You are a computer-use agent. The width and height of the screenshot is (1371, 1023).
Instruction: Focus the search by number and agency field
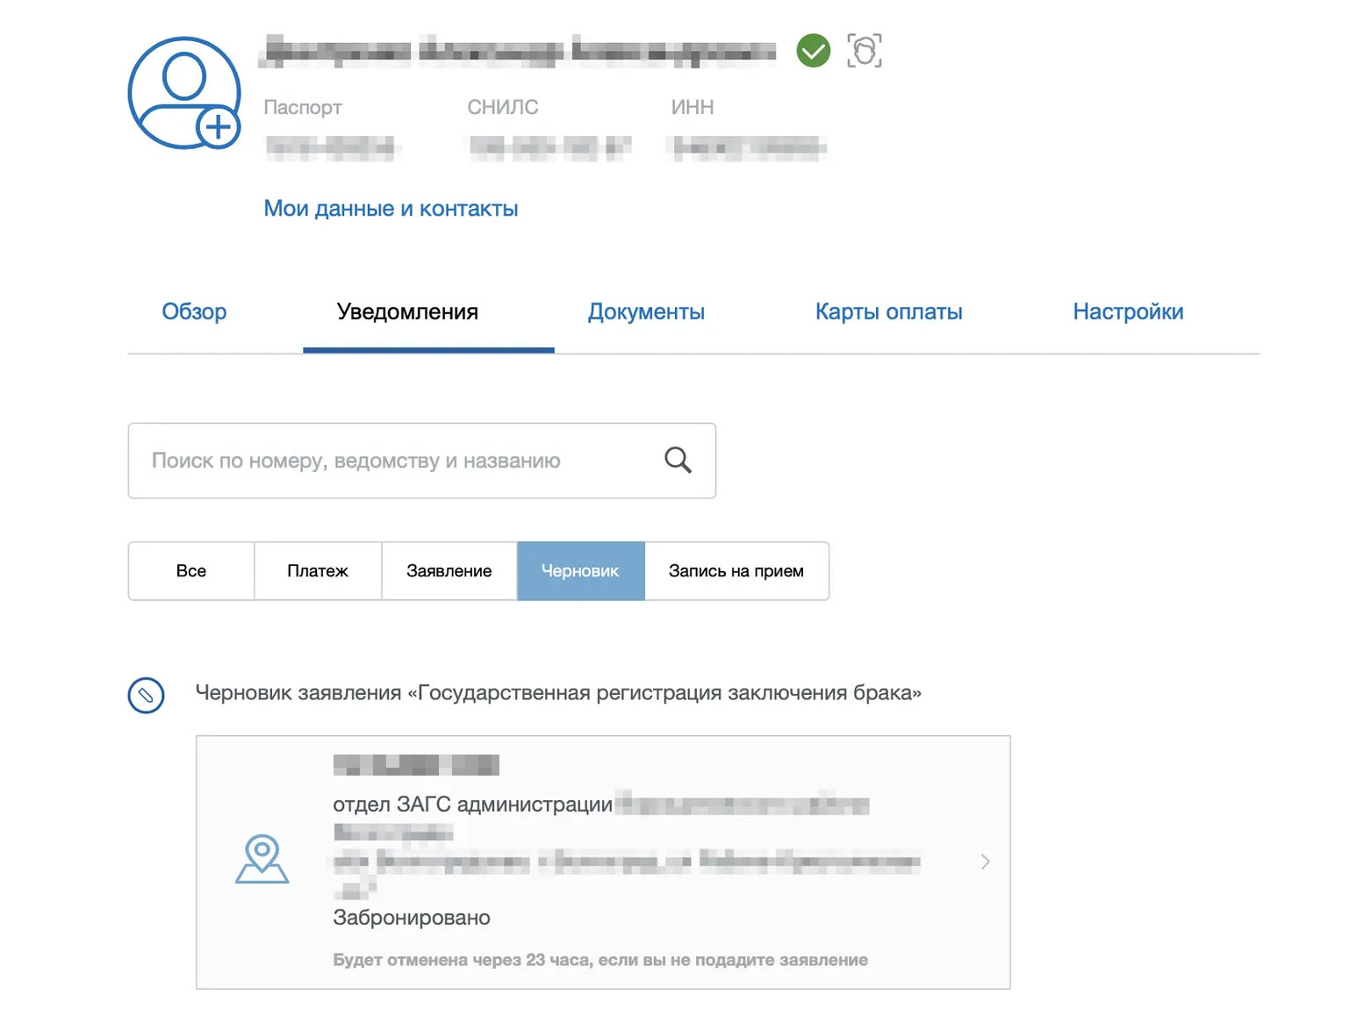(x=422, y=461)
